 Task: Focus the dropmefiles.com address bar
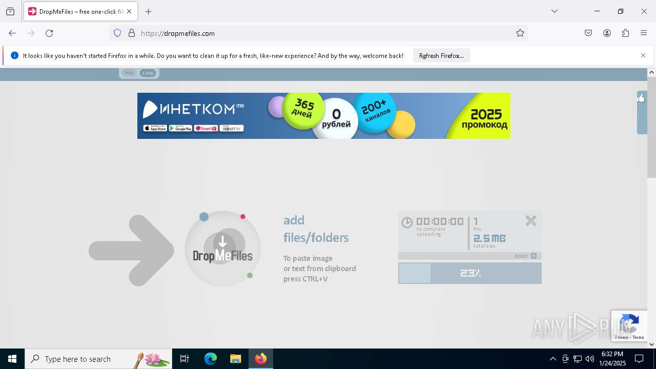(x=318, y=33)
